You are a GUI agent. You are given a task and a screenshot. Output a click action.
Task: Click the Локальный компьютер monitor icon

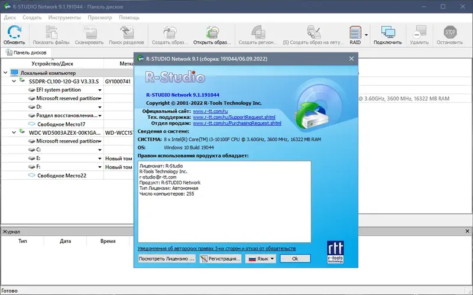point(14,72)
